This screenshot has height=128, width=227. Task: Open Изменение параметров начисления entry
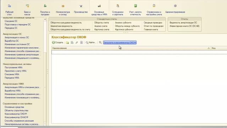(x=22, y=48)
